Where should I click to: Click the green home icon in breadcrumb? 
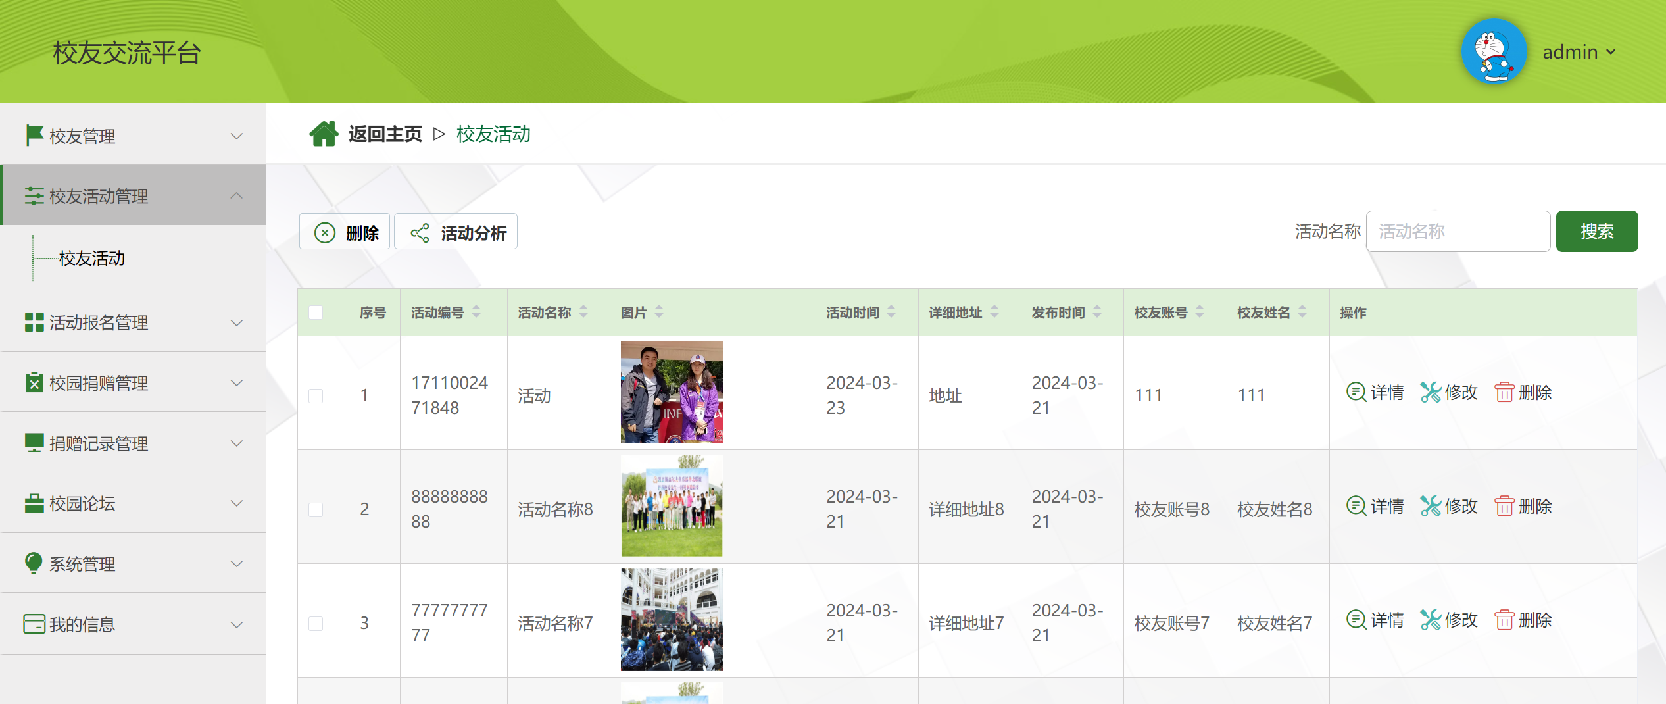click(x=324, y=134)
